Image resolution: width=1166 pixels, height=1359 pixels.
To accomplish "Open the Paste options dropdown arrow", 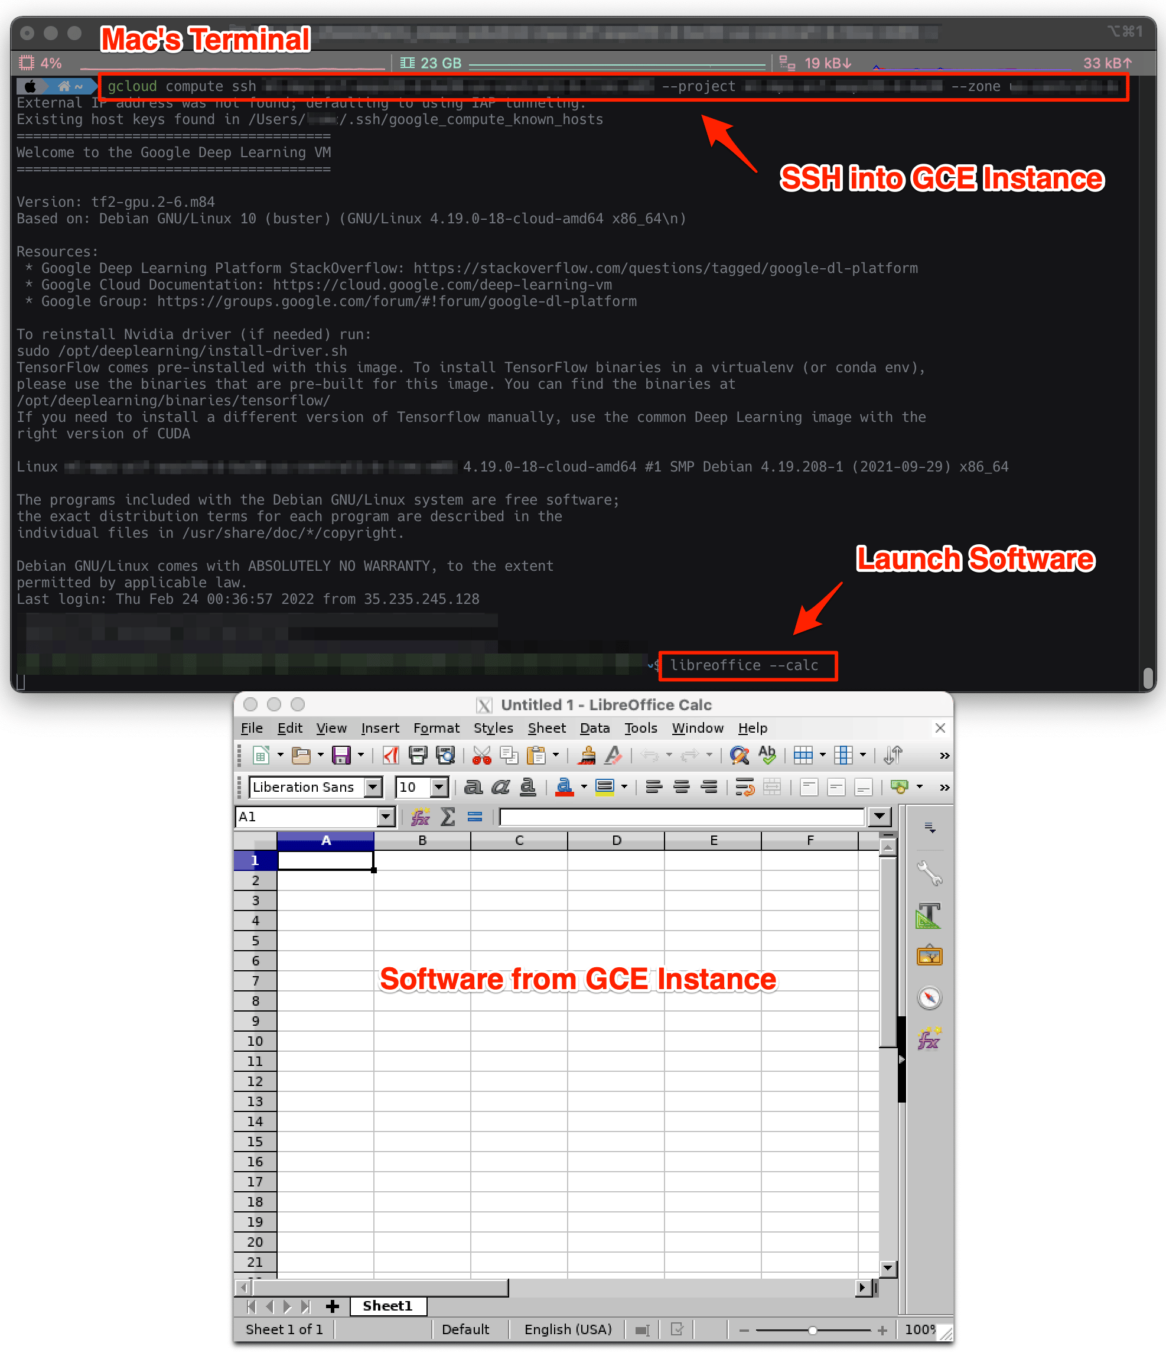I will (x=555, y=755).
